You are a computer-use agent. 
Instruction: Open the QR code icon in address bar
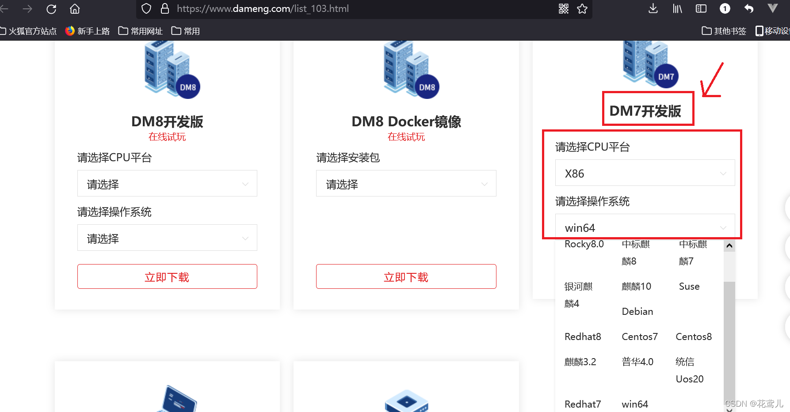[x=564, y=9]
